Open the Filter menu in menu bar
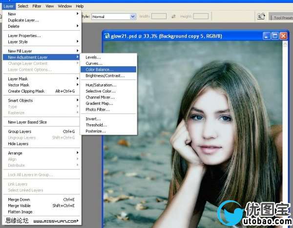The image size is (293, 228). coord(37,6)
